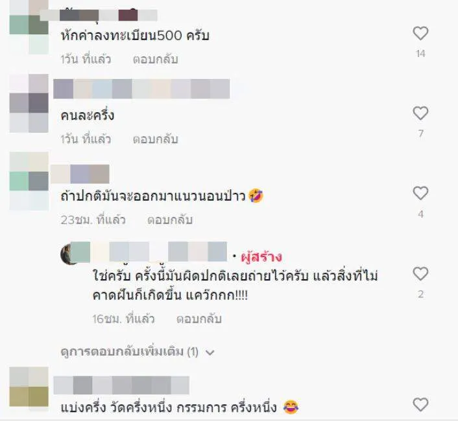Viewport: 458px width, 421px height.
Task: Reply to the comment posted 23 hours ago
Action: pos(170,220)
